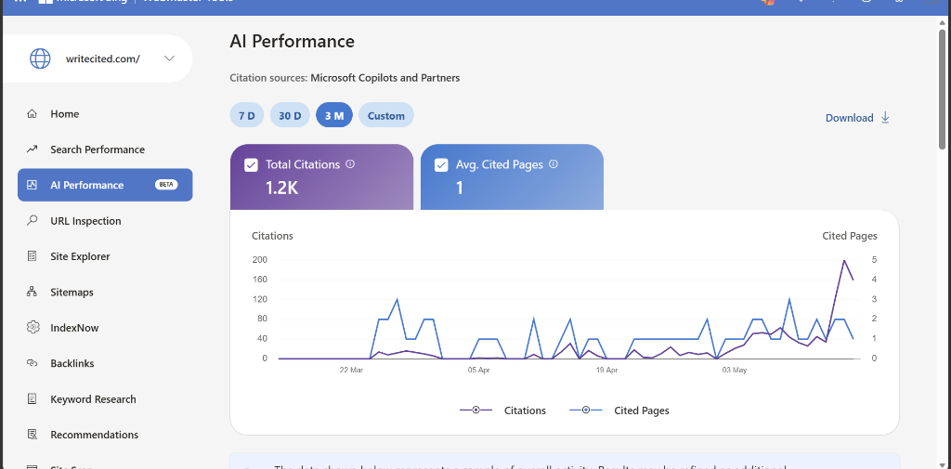Click the 19 Apr date axis label
The height and width of the screenshot is (469, 951).
click(x=607, y=371)
